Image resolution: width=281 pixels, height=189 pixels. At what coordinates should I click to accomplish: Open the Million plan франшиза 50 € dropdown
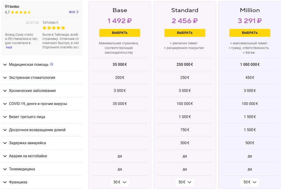point(250,182)
